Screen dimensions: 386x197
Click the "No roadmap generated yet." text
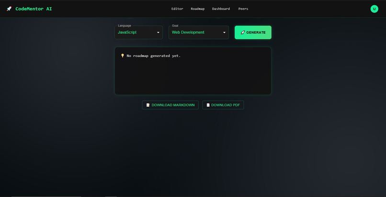point(154,56)
